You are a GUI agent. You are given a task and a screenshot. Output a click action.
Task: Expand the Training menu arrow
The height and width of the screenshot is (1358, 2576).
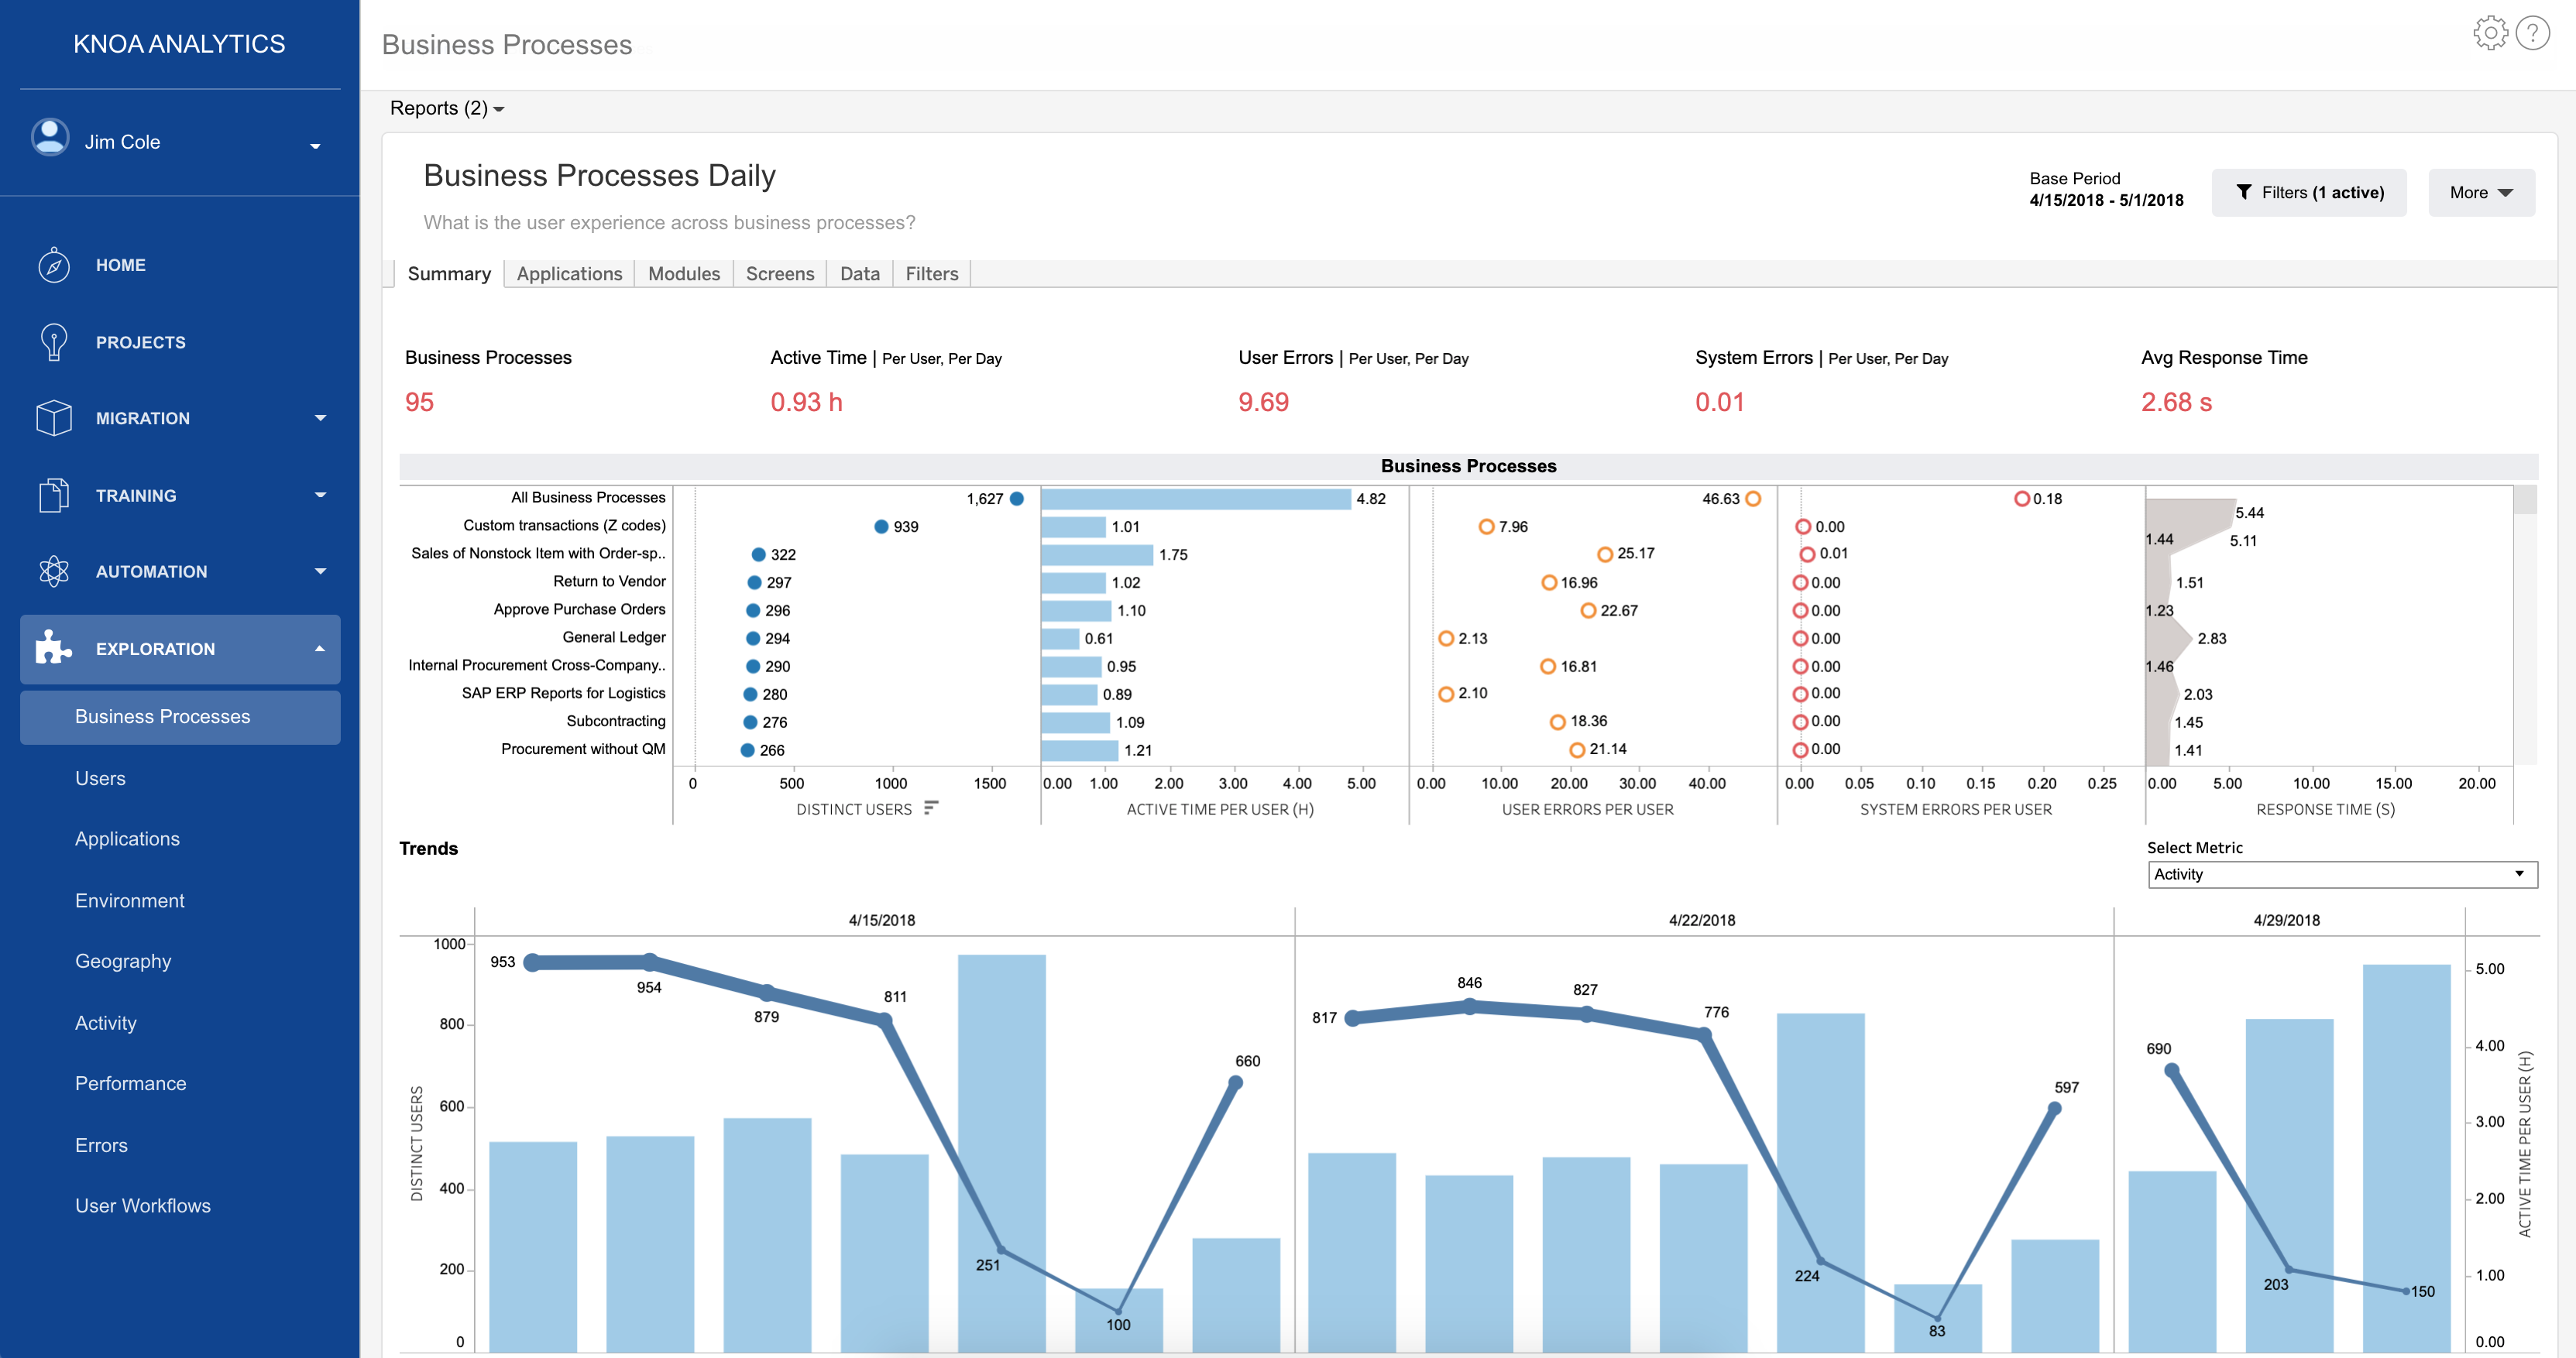point(320,495)
